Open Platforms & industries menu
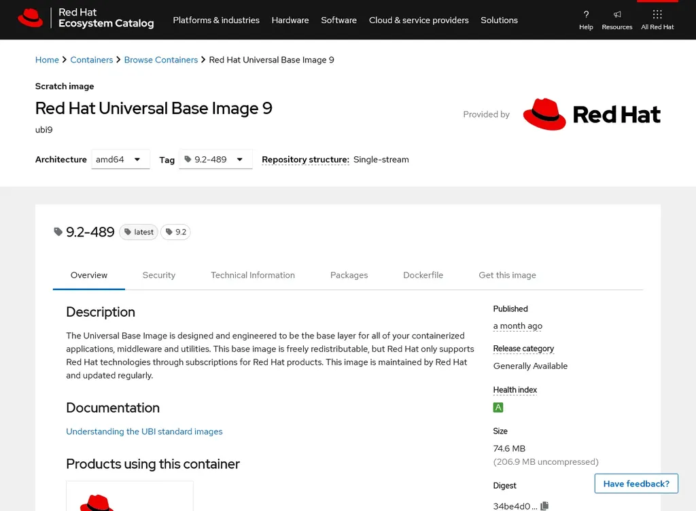 tap(216, 20)
